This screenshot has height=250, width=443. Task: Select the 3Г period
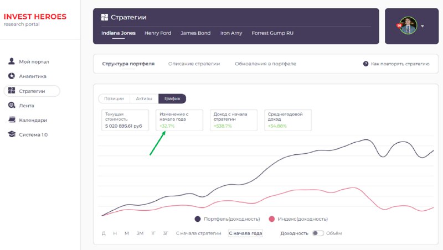[166, 233]
